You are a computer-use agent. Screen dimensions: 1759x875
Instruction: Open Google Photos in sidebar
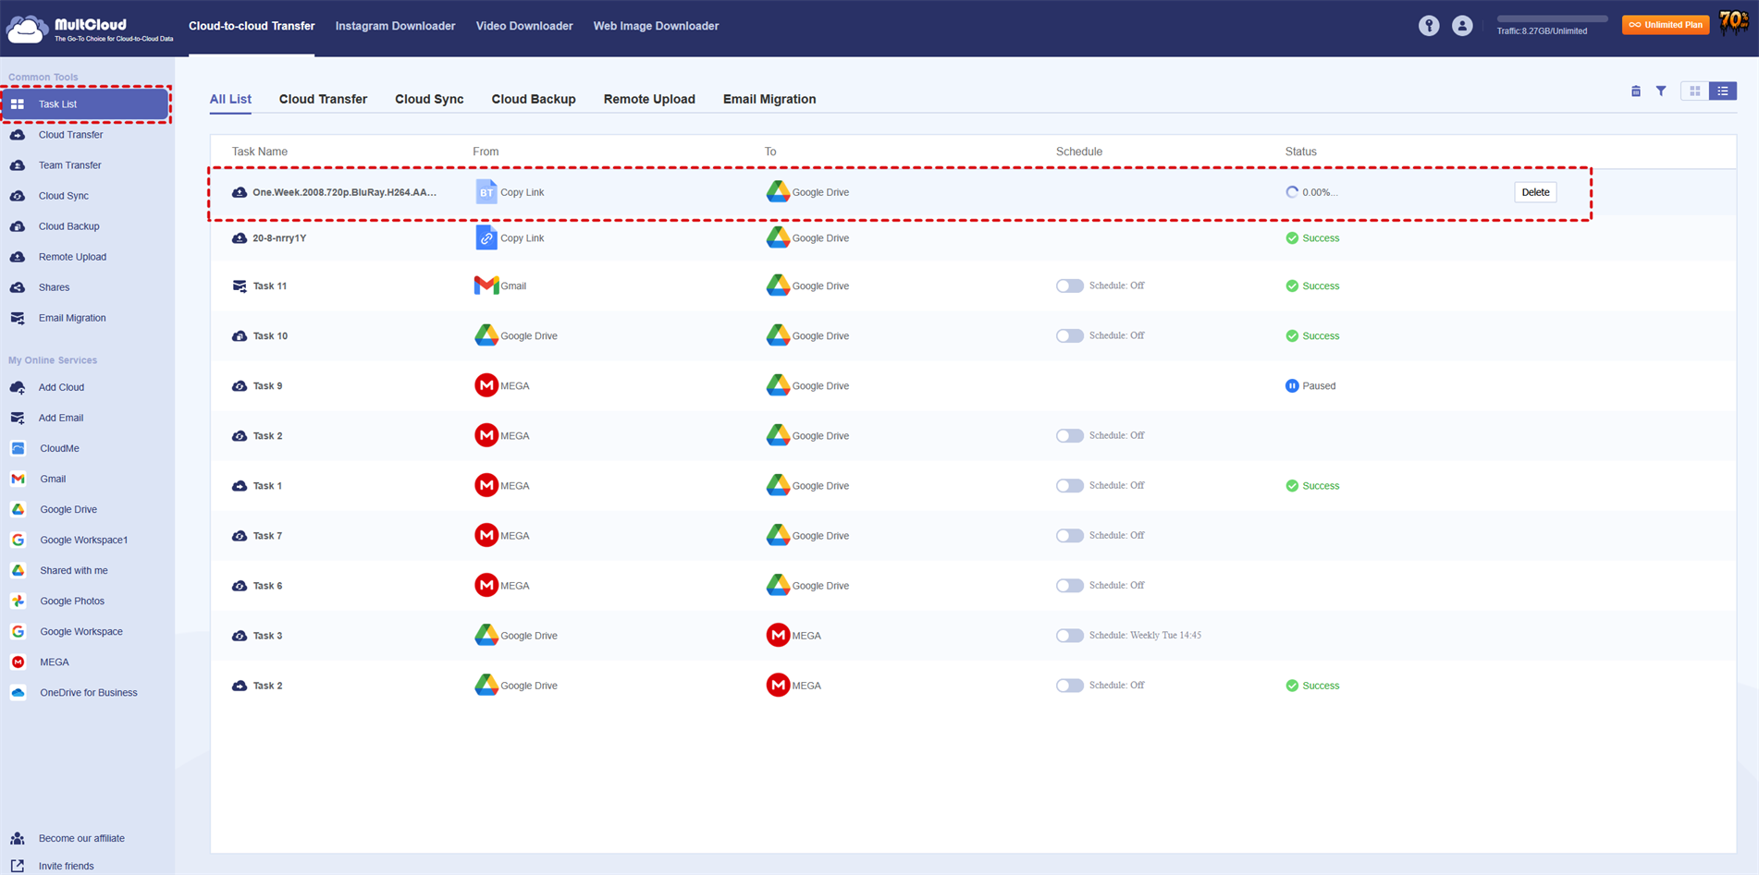pos(72,601)
